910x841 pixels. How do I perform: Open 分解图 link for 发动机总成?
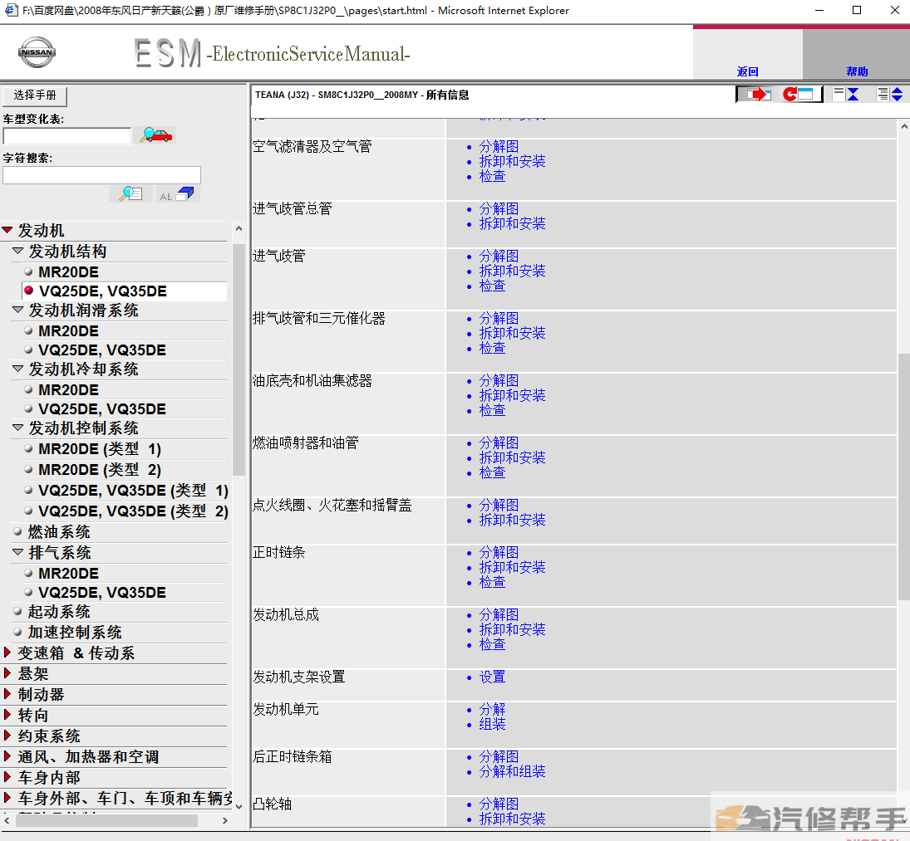coord(499,614)
